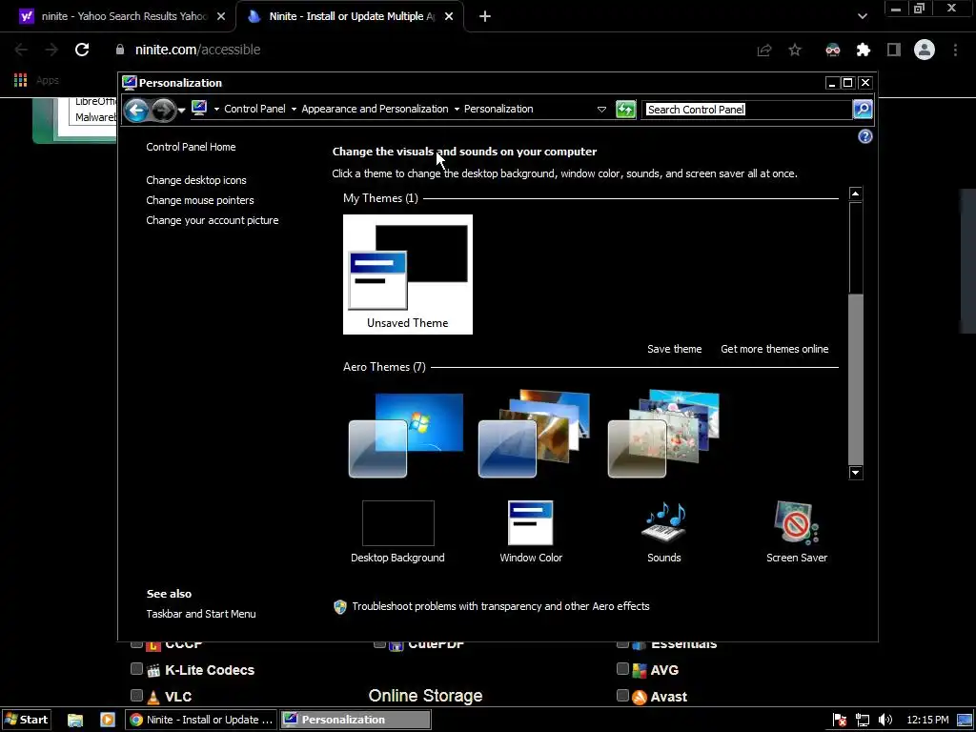The height and width of the screenshot is (732, 976).
Task: Select the Characters Aero theme thumbnail
Action: 663,434
